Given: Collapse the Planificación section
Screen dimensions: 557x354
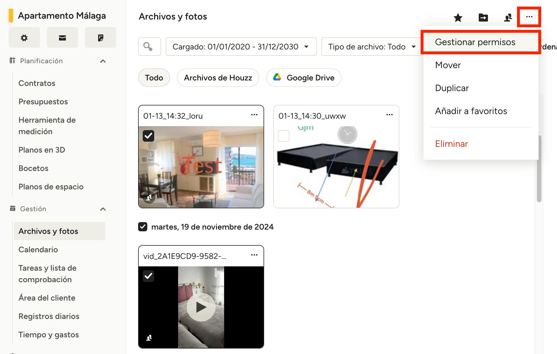Looking at the screenshot, I should (x=103, y=61).
